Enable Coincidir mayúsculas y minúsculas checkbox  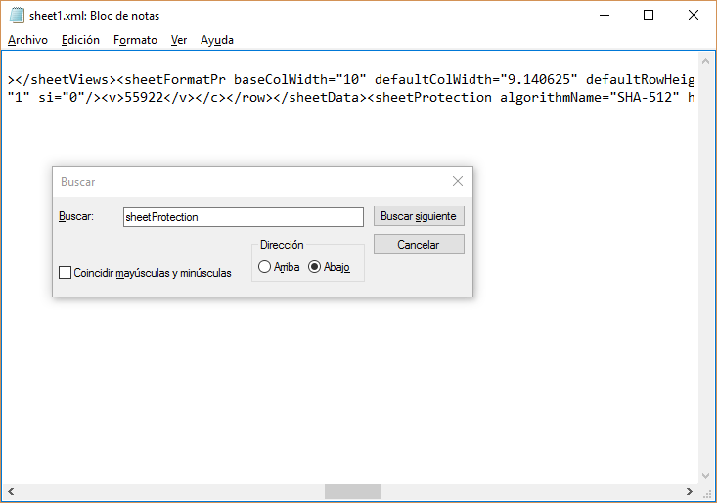66,273
